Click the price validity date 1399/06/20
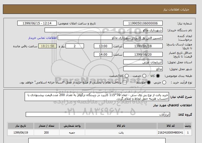The height and width of the screenshot is (143, 202). click(x=143, y=54)
